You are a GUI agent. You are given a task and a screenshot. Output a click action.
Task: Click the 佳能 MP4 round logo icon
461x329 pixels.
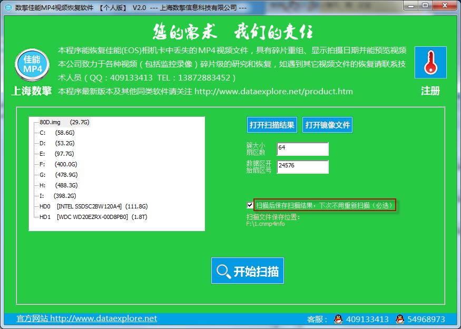(32, 65)
